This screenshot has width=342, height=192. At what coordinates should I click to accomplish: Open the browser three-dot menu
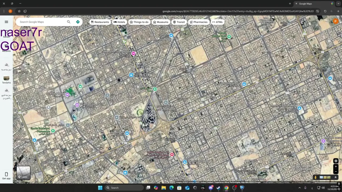coord(4,11)
